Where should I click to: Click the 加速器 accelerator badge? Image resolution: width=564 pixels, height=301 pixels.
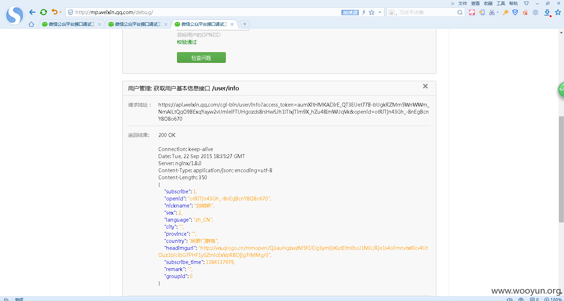pyautogui.click(x=350, y=12)
